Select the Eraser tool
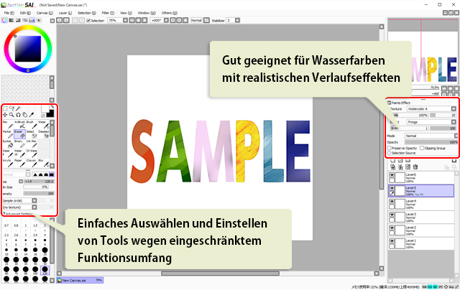Viewport: 460px width, 290px height. (x=19, y=135)
